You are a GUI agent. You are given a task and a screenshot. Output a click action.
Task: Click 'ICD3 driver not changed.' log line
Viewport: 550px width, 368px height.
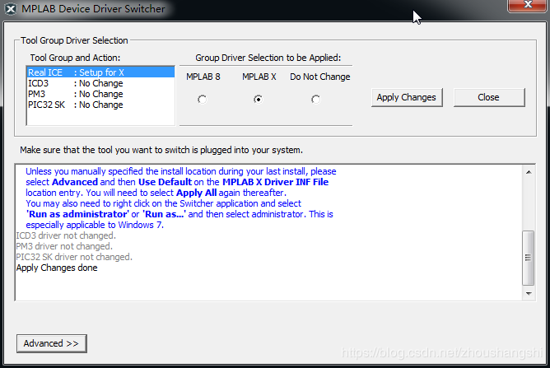point(66,235)
